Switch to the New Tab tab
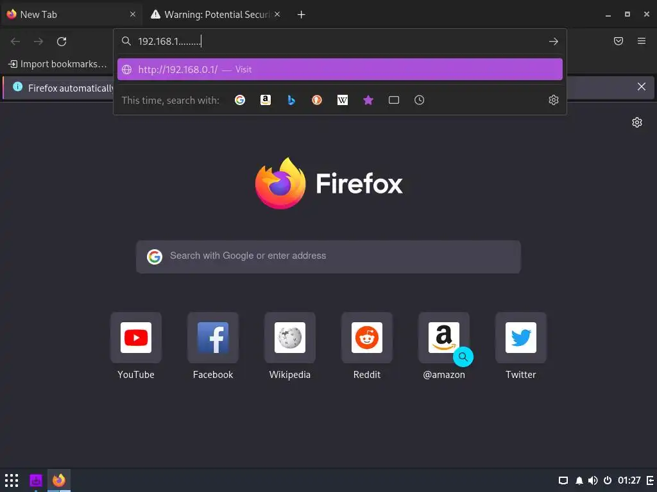 (x=71, y=15)
